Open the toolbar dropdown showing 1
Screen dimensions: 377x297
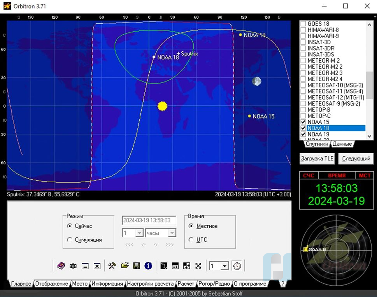coord(224,266)
